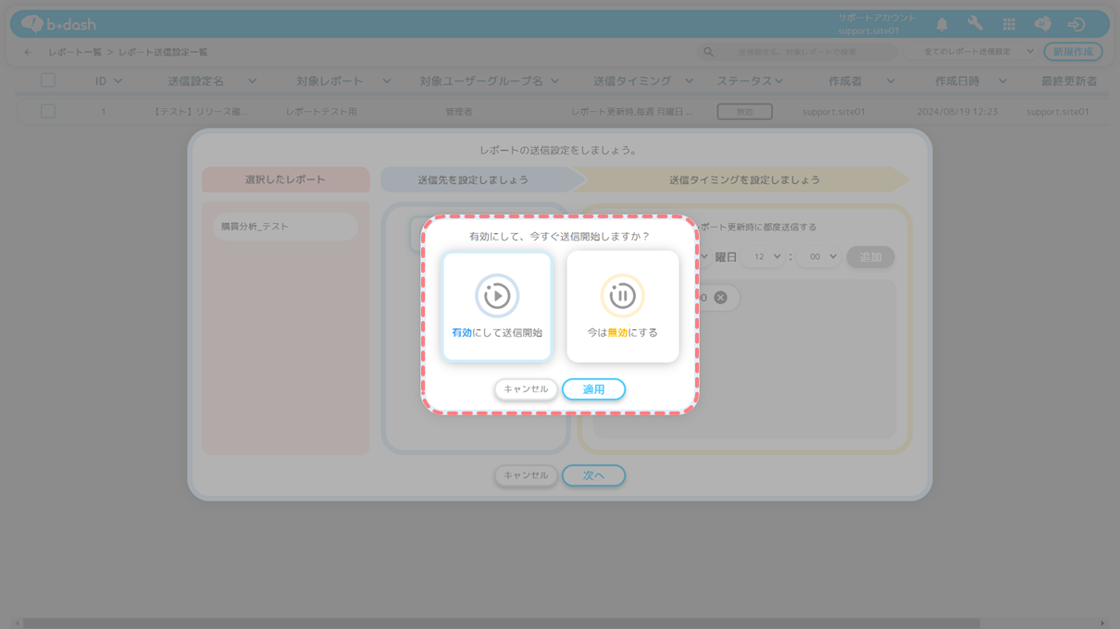Click support.site01 in the 作成者 column
The image size is (1120, 629).
click(834, 112)
